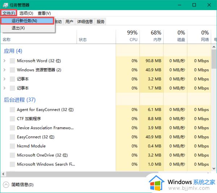Click the CTF 加载程序 process icon
Image resolution: width=217 pixels, height=193 pixels.
(x=12, y=119)
